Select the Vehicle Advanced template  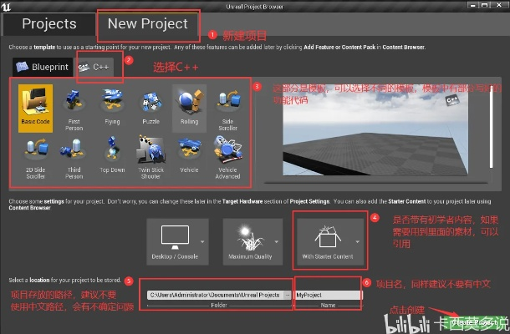227,155
